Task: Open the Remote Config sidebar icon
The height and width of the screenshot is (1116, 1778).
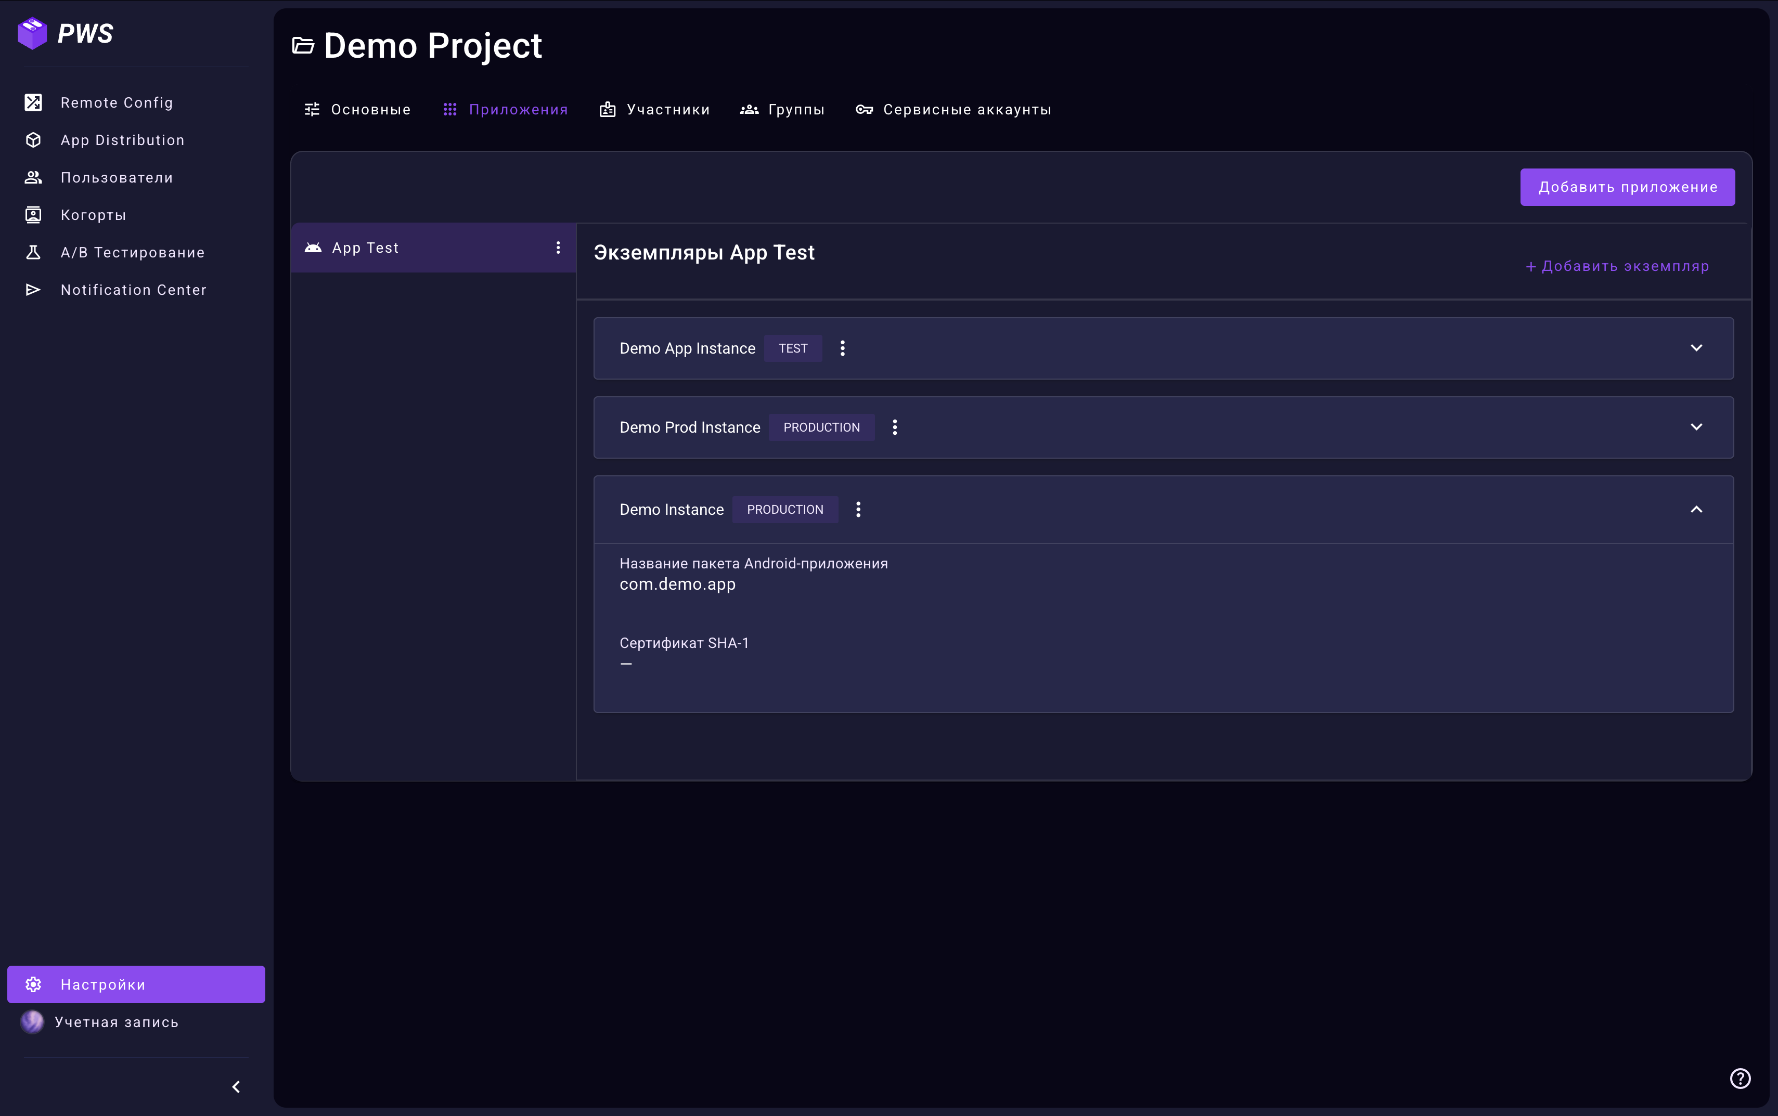Action: tap(33, 102)
